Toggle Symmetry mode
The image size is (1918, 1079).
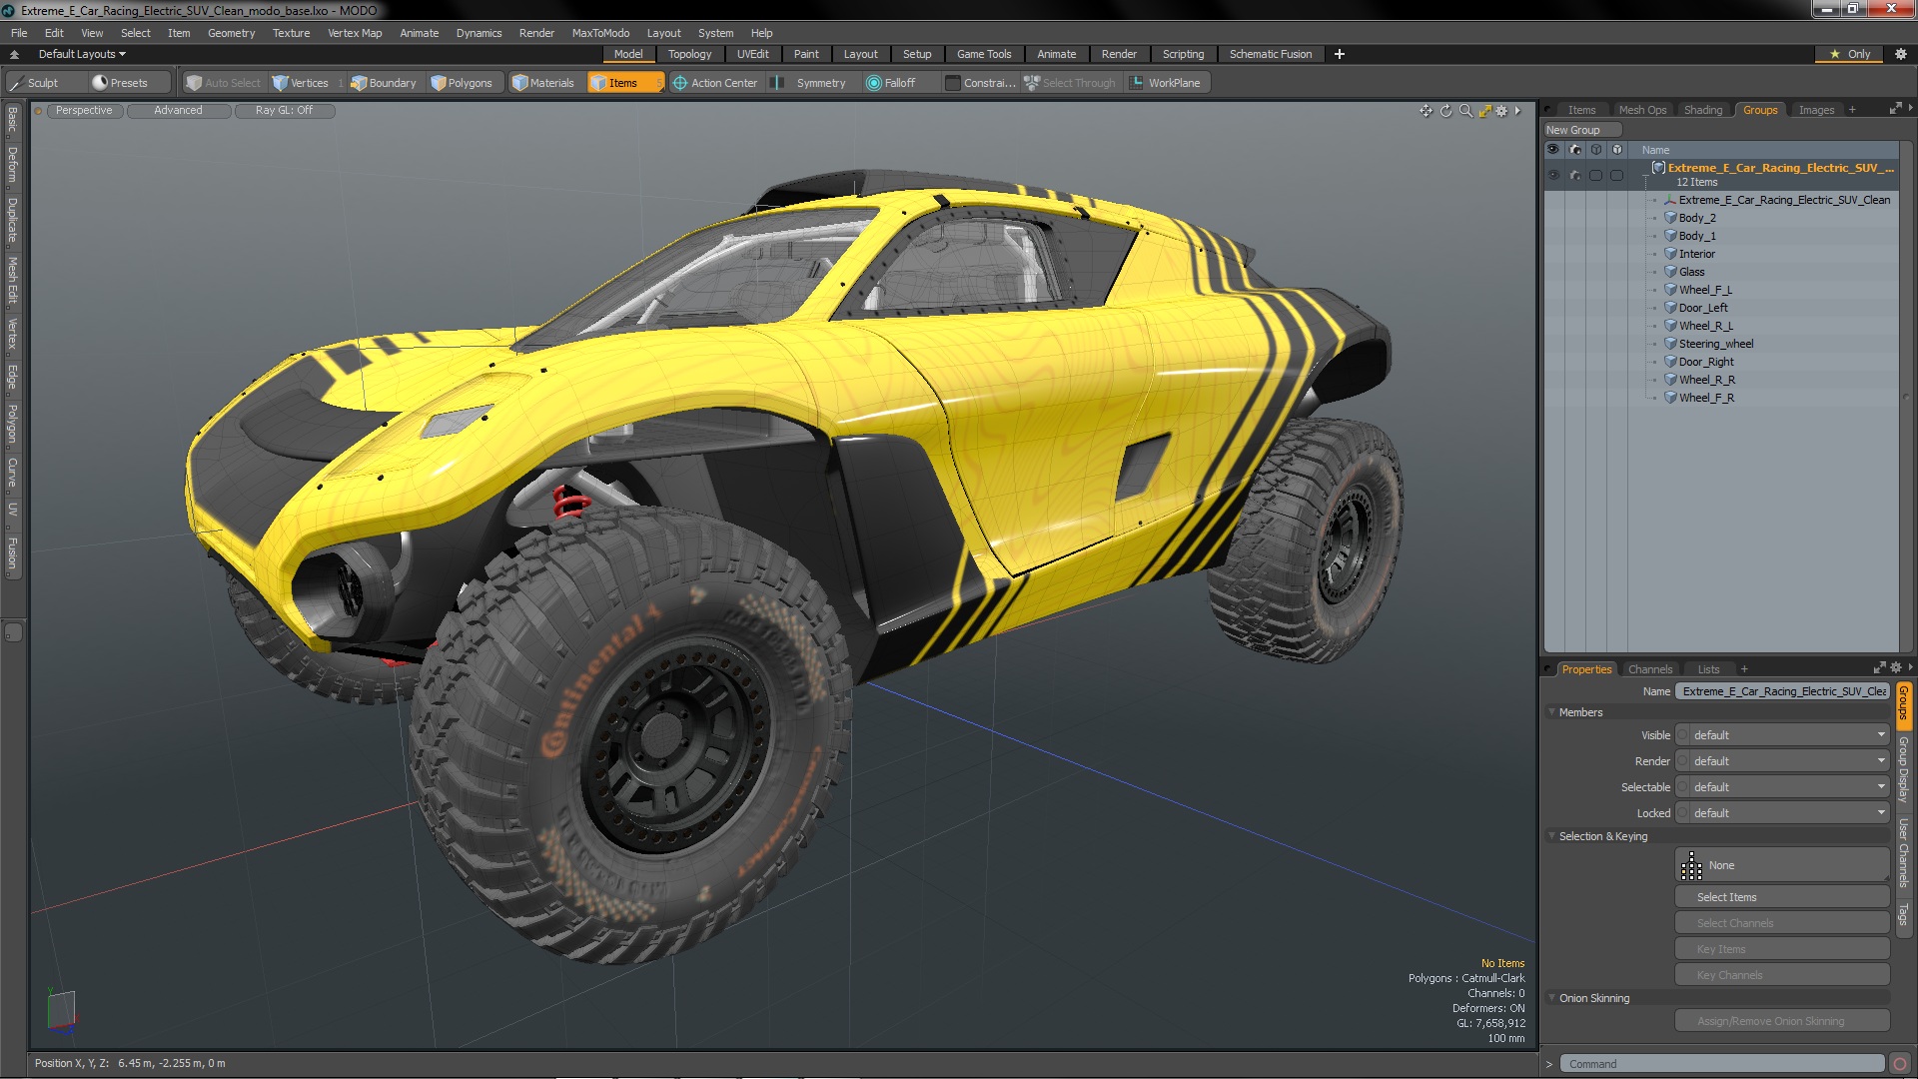pyautogui.click(x=810, y=83)
